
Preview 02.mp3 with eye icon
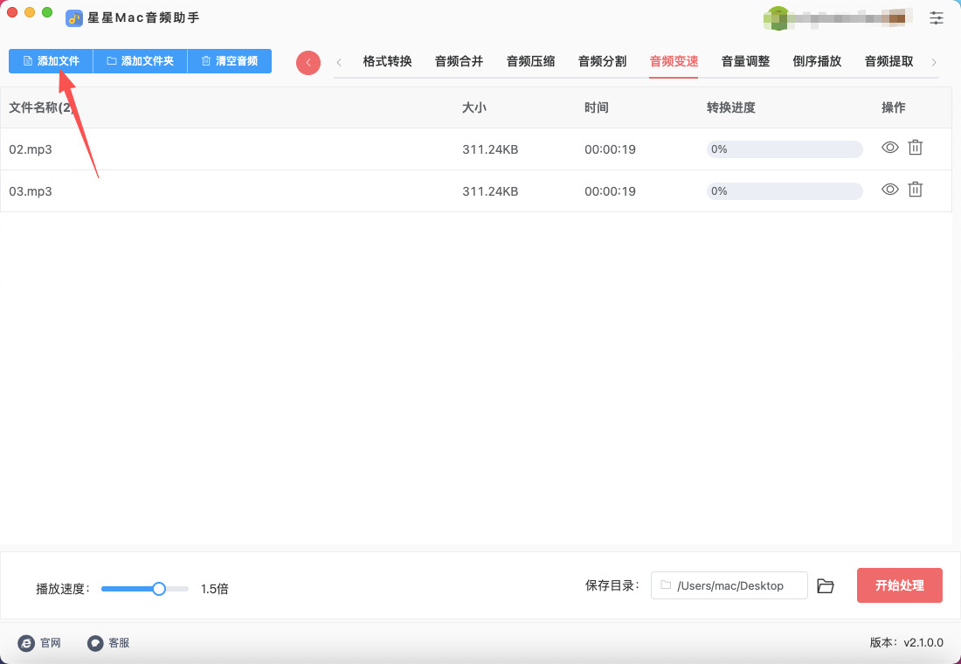tap(889, 148)
